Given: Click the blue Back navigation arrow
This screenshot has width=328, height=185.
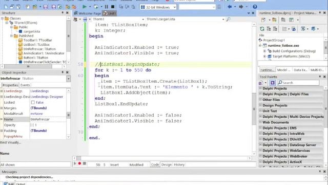Looking at the screenshot, I should point(230,7).
